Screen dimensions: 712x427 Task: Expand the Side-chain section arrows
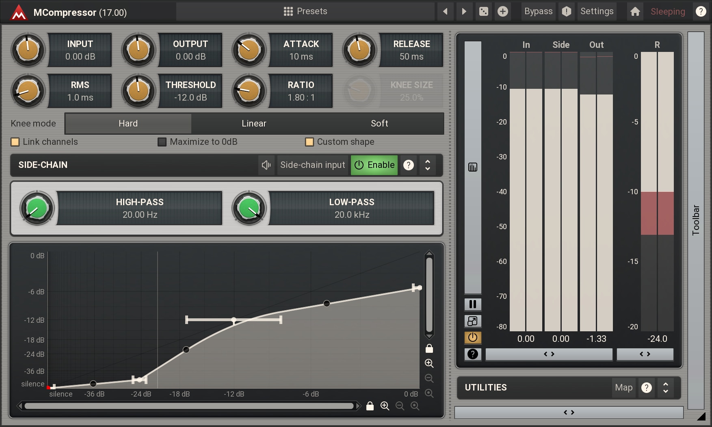coord(428,165)
